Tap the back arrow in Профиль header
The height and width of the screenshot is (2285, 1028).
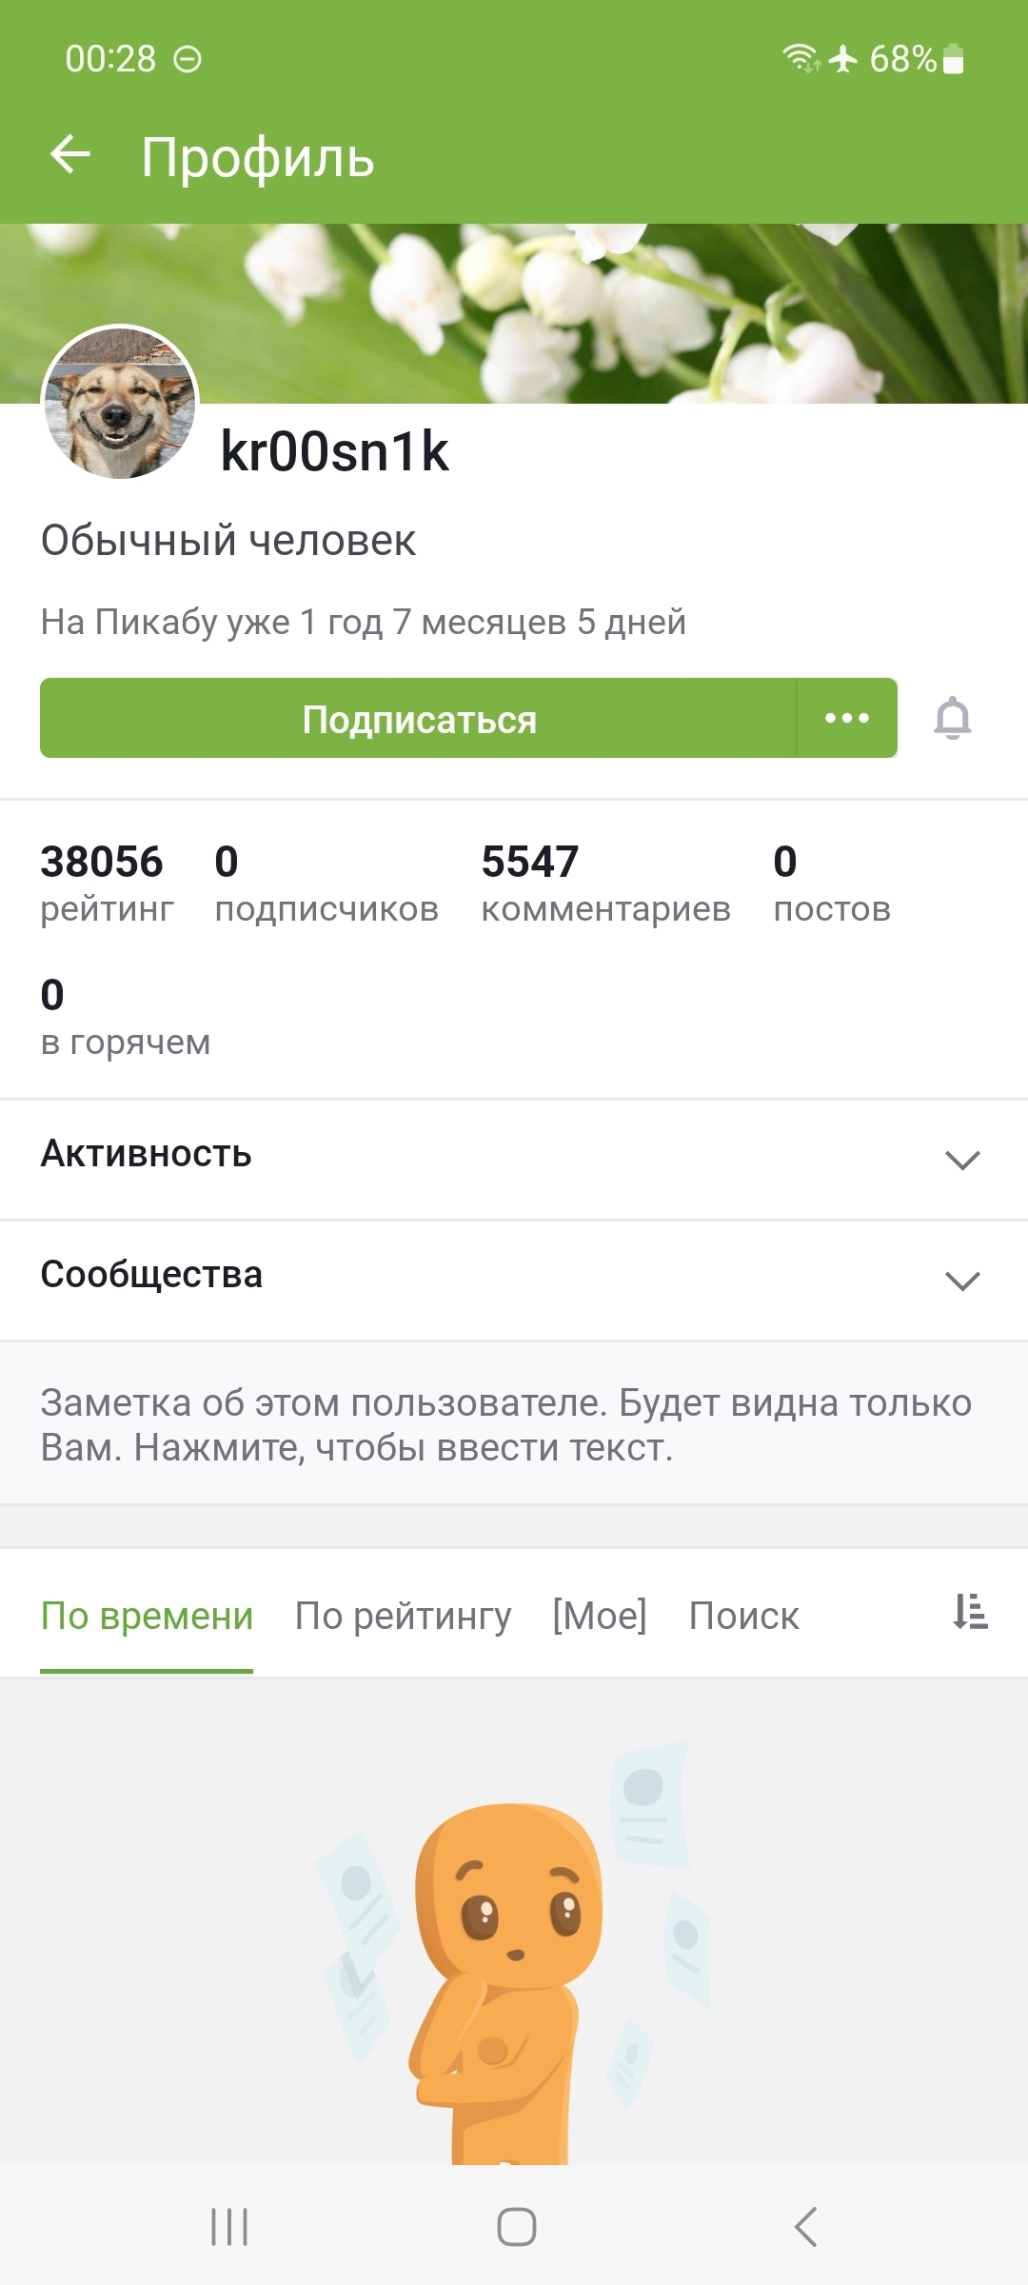[x=70, y=155]
